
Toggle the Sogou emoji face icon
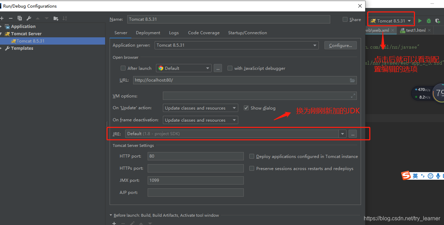tap(431, 176)
